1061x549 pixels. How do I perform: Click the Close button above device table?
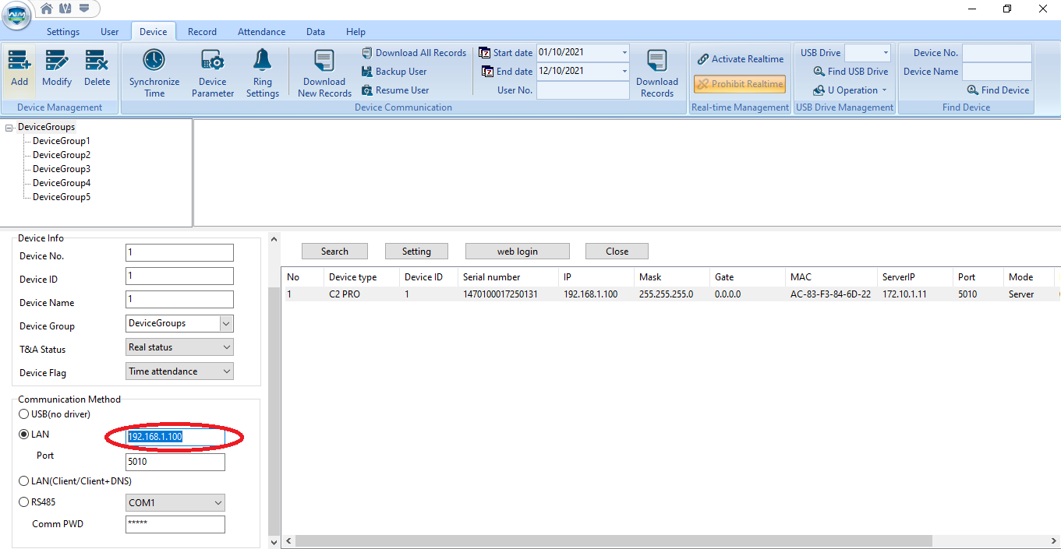tap(617, 251)
